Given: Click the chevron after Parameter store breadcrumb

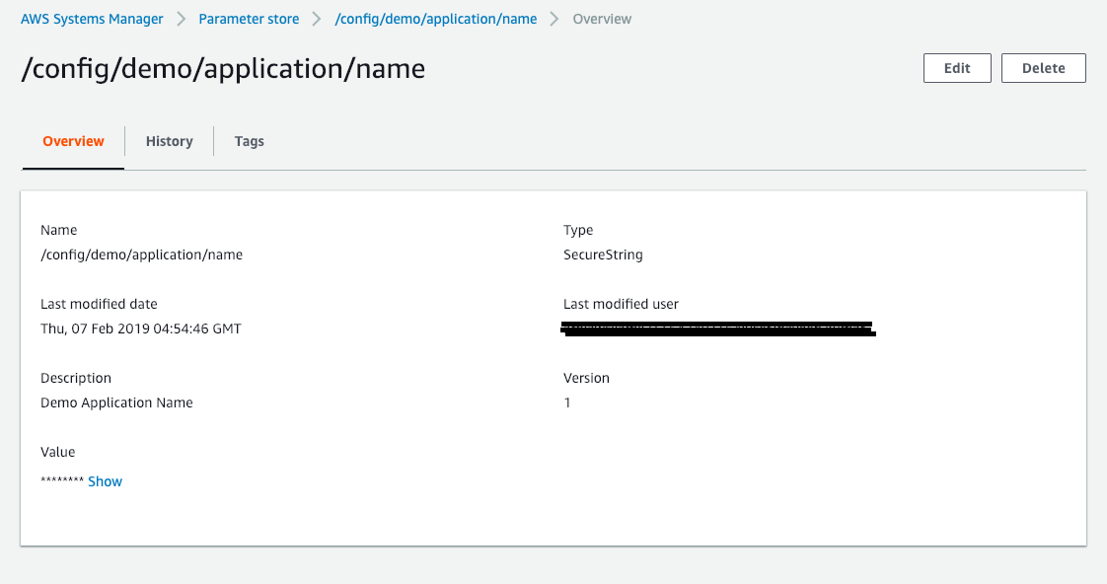Looking at the screenshot, I should point(316,18).
